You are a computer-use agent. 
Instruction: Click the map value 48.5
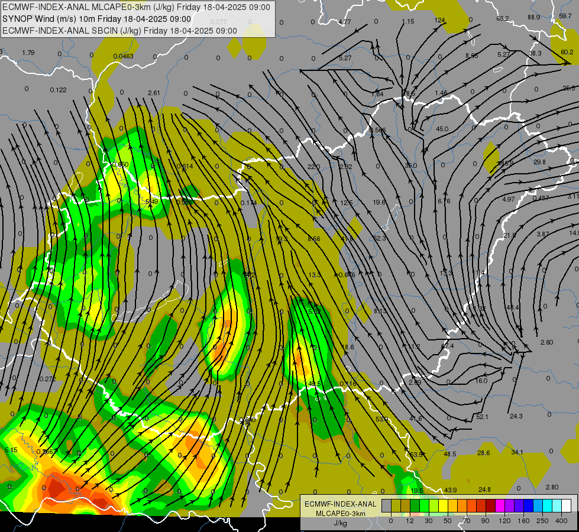(x=449, y=454)
